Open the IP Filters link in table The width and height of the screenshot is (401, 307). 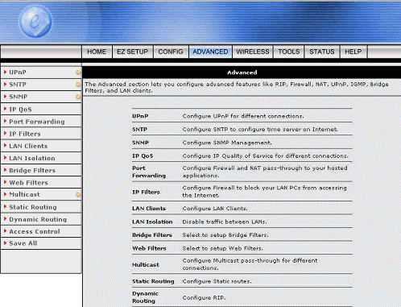(x=146, y=192)
